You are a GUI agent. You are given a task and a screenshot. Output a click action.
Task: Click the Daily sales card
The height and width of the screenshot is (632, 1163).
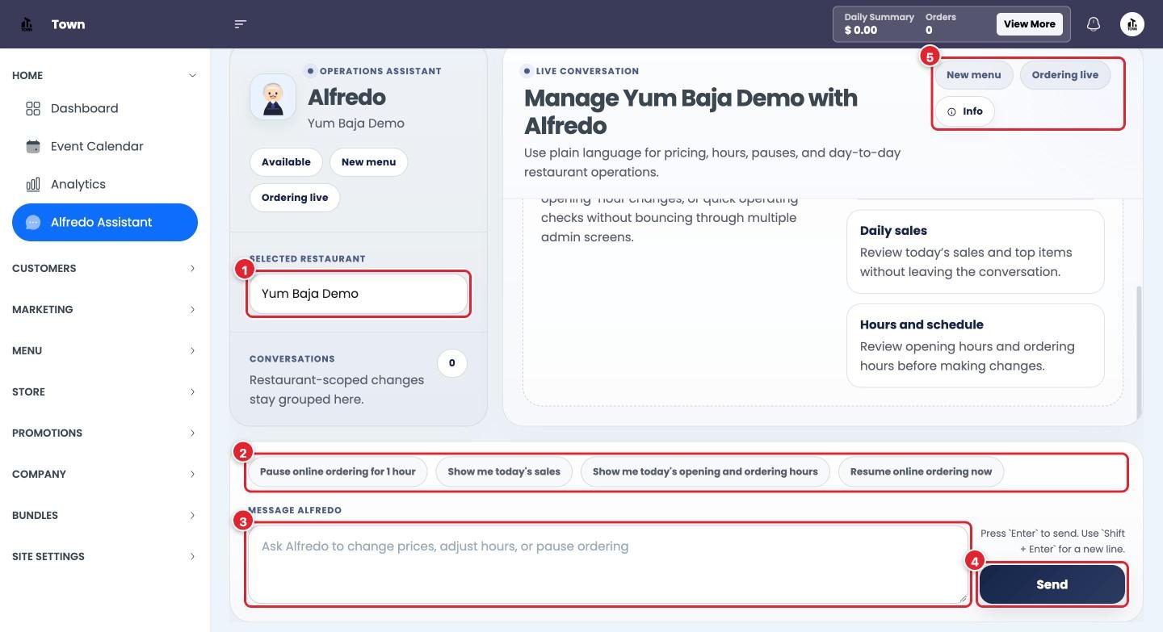click(x=975, y=251)
